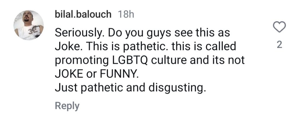Click the "JOKE or FUNNY." line
This screenshot has height=115, width=303.
pyautogui.click(x=97, y=74)
